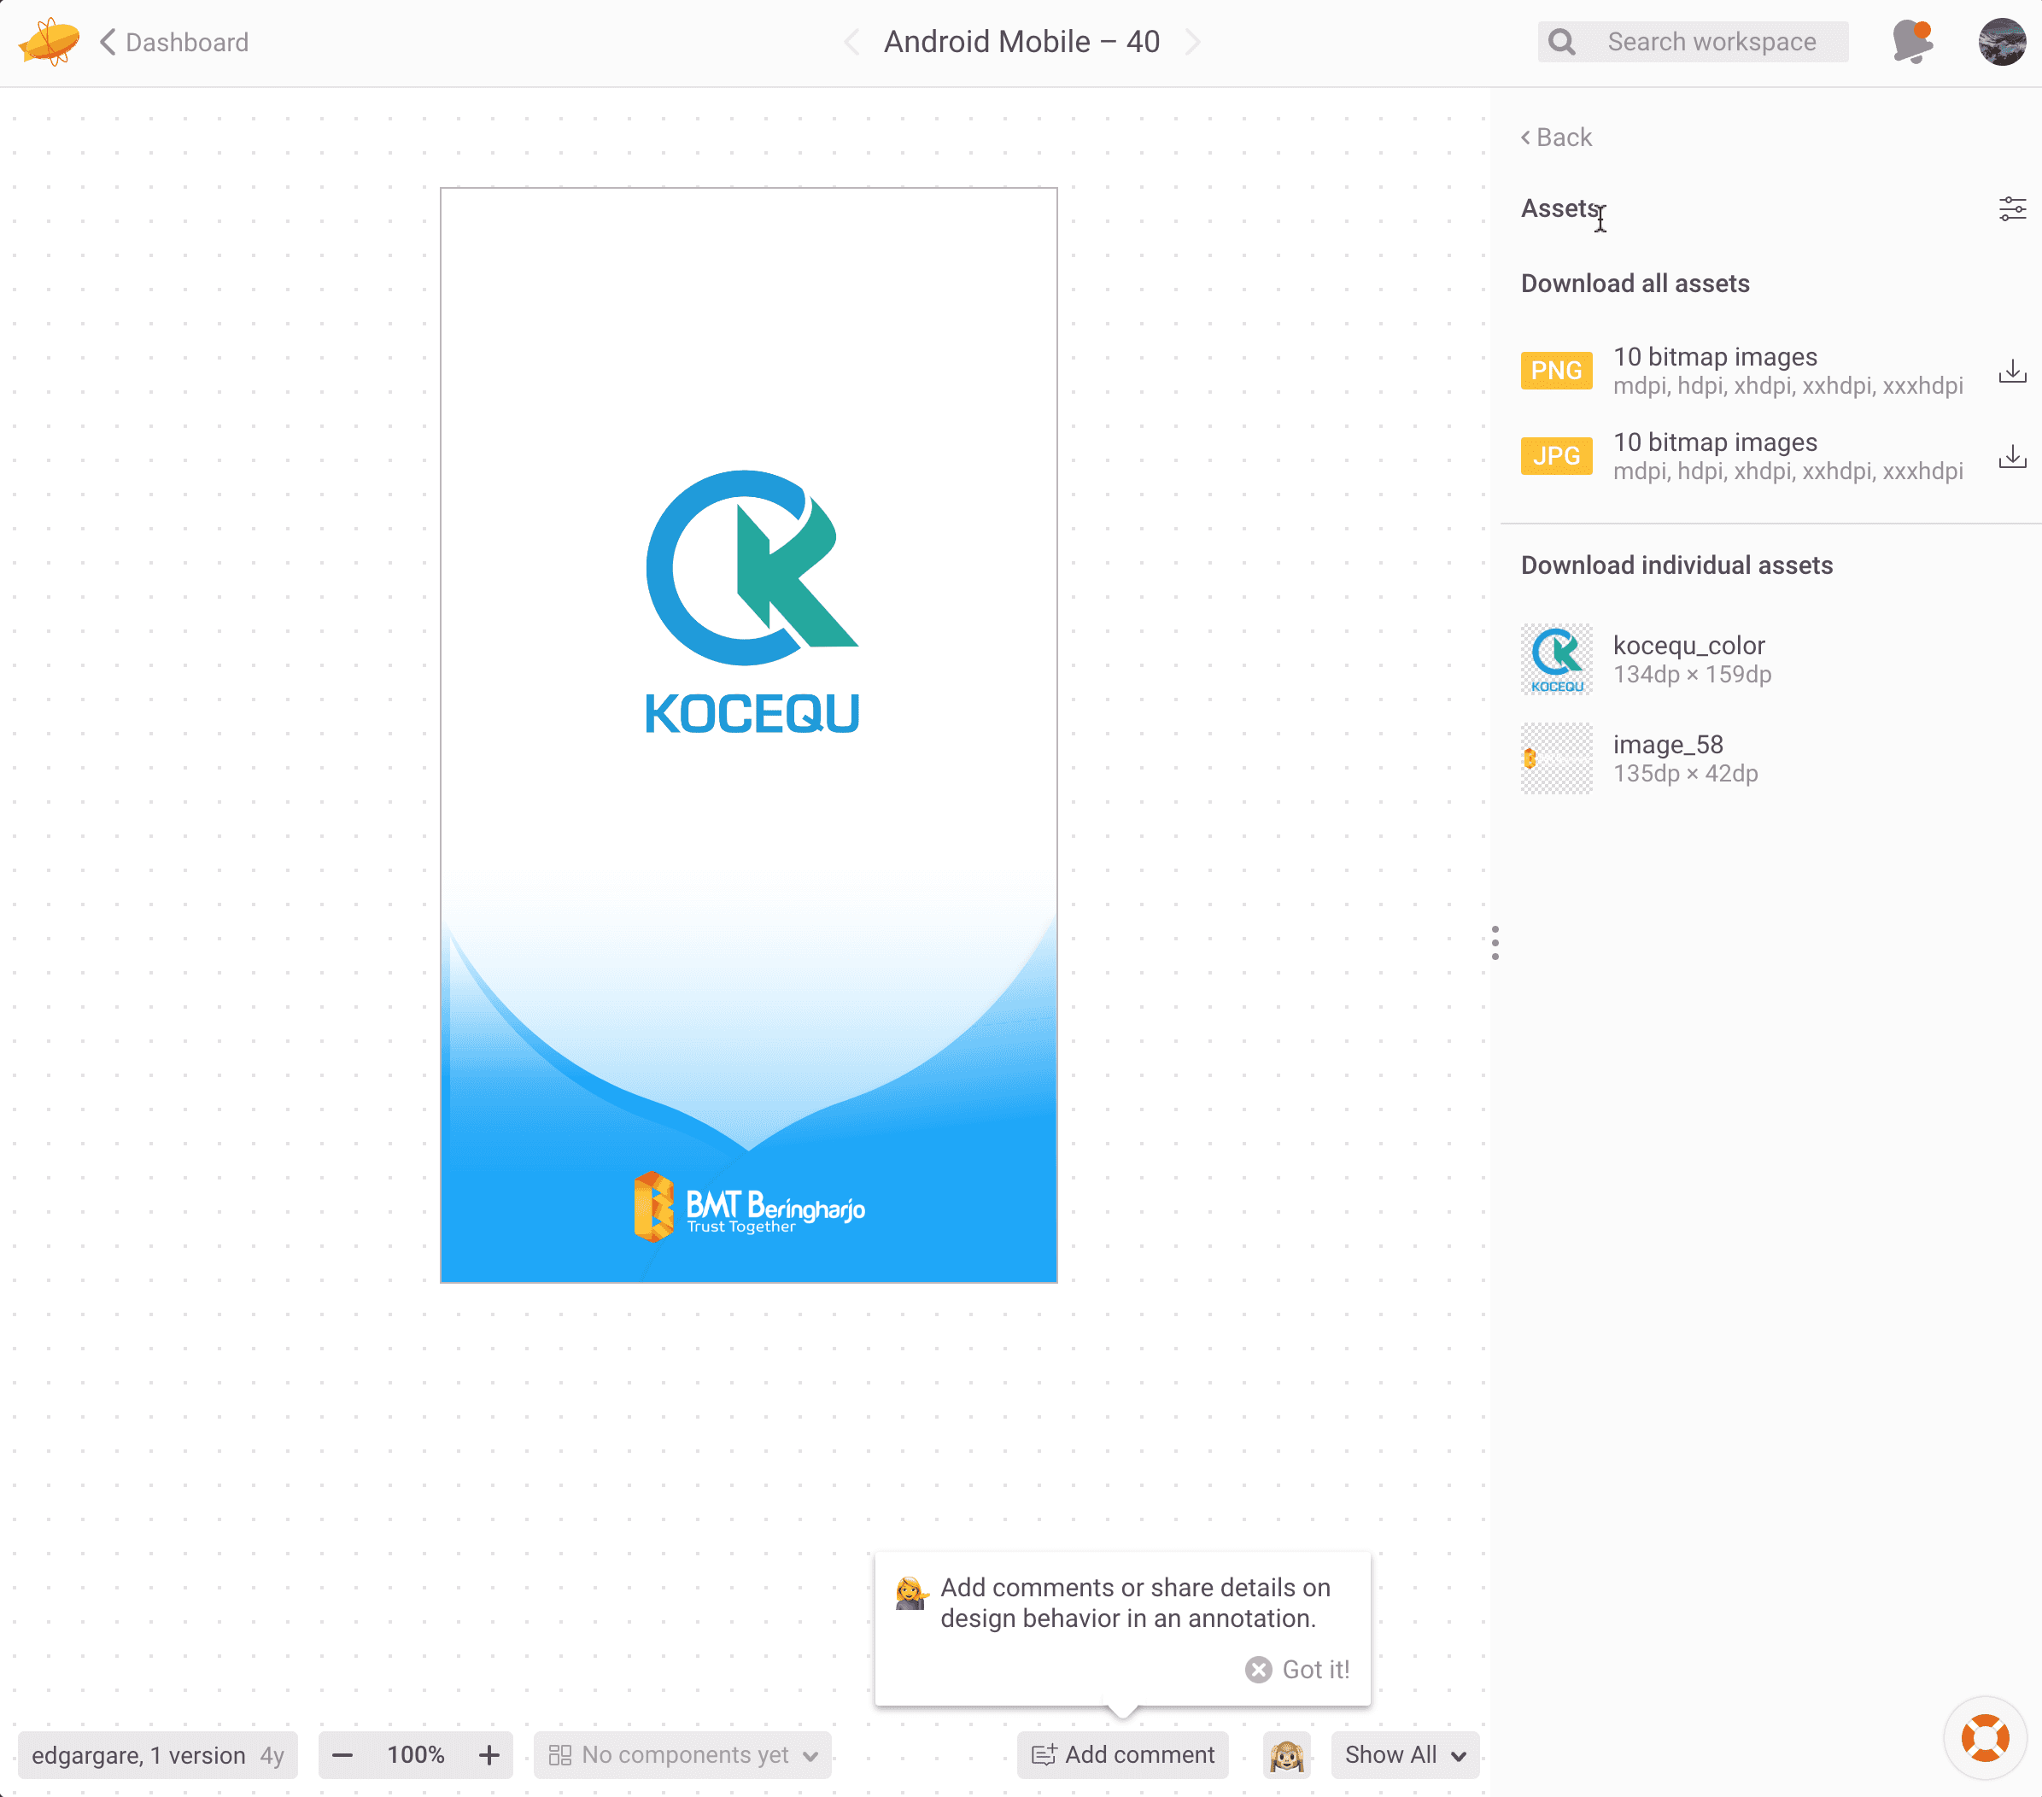Click the Zeplin blimp logo
Image resolution: width=2042 pixels, height=1797 pixels.
(x=49, y=42)
